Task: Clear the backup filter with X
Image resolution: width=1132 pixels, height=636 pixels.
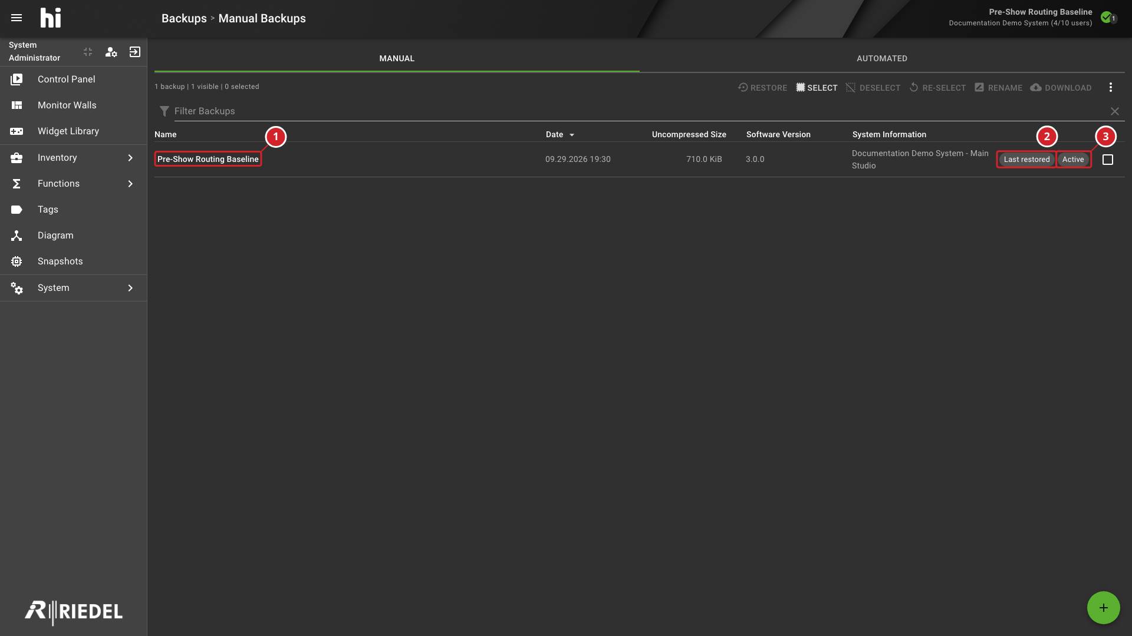Action: coord(1115,111)
